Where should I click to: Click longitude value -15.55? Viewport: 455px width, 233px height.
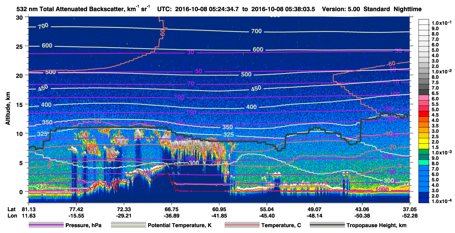point(76,216)
